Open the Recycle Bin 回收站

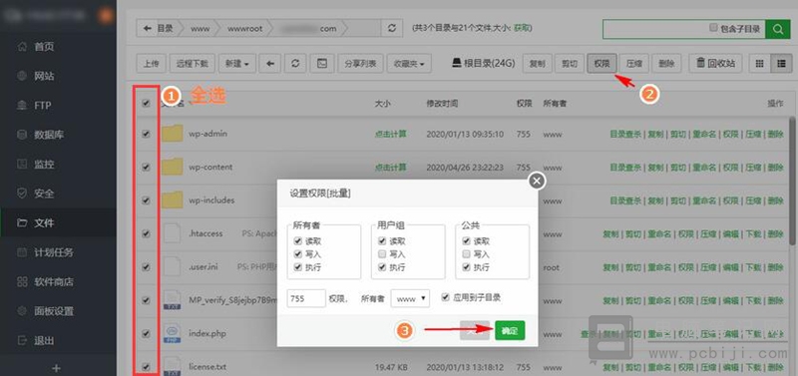point(715,64)
